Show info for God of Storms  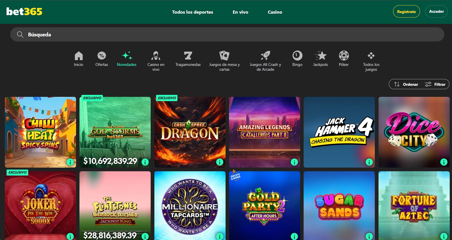[145, 162]
